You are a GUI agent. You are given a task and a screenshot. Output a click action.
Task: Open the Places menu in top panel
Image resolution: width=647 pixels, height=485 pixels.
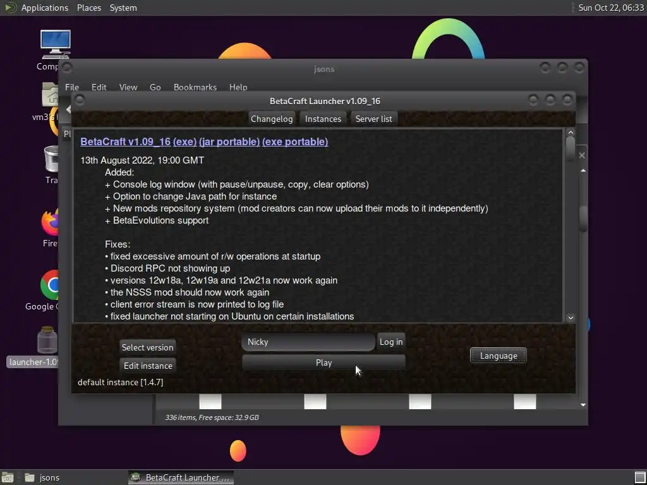coord(88,8)
